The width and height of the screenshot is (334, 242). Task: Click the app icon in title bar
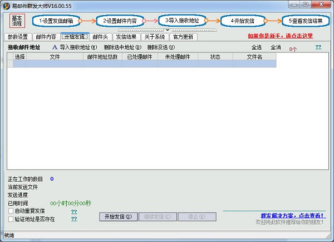click(x=6, y=5)
